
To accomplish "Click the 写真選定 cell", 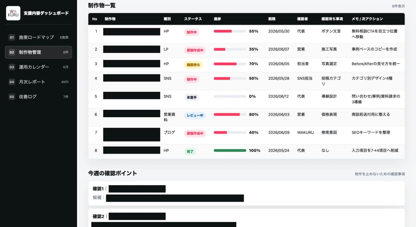I will pyautogui.click(x=329, y=64).
